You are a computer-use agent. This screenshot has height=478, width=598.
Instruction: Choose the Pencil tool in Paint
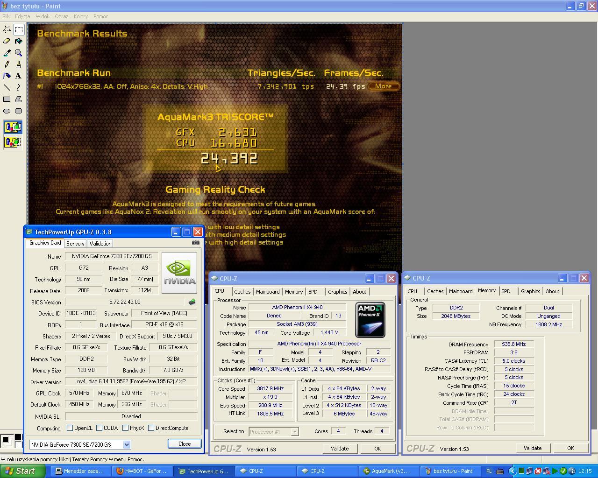tap(7, 64)
